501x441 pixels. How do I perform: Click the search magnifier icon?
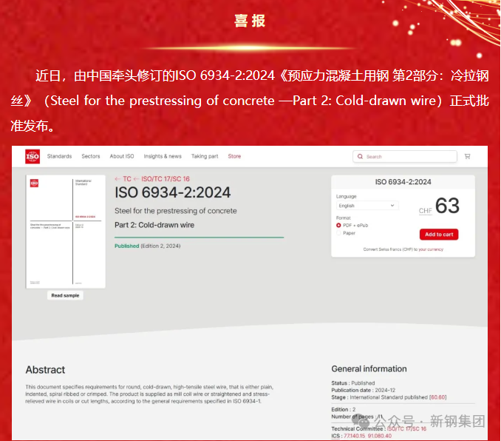tap(361, 157)
